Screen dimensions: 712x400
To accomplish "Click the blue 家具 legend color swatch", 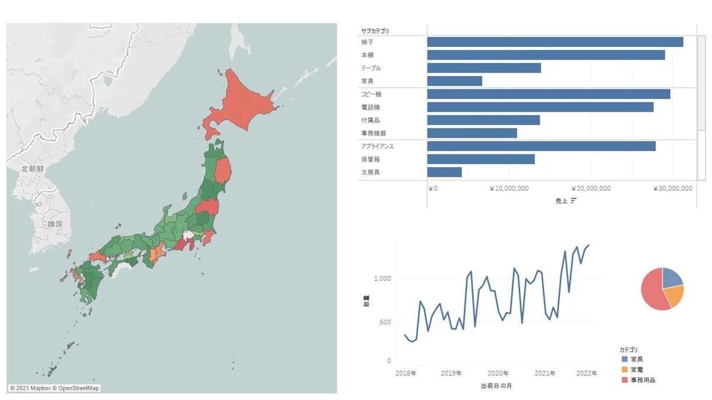I will click(625, 360).
